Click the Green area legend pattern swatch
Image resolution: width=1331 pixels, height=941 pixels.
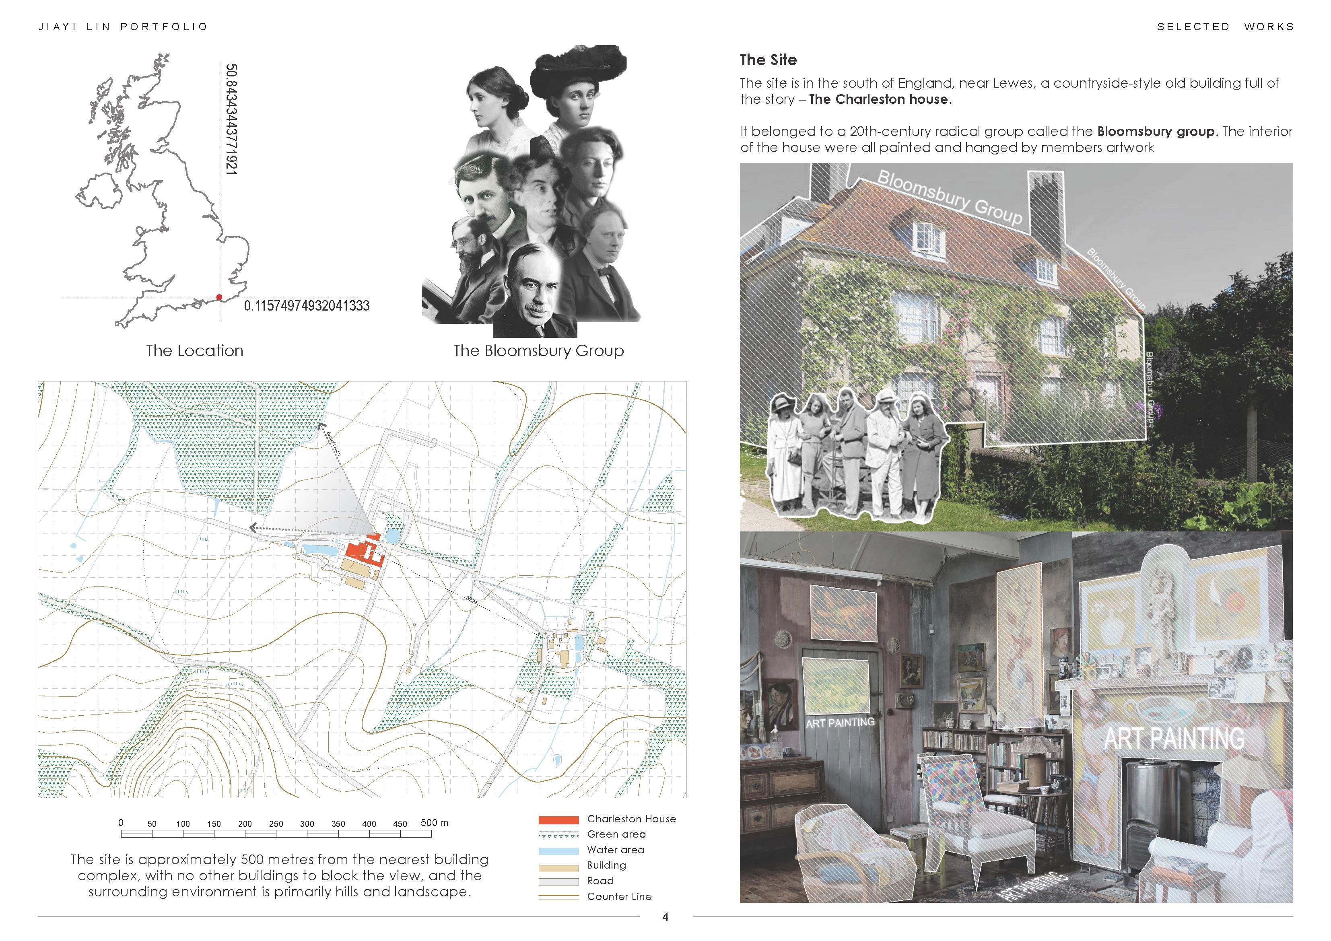click(x=558, y=836)
